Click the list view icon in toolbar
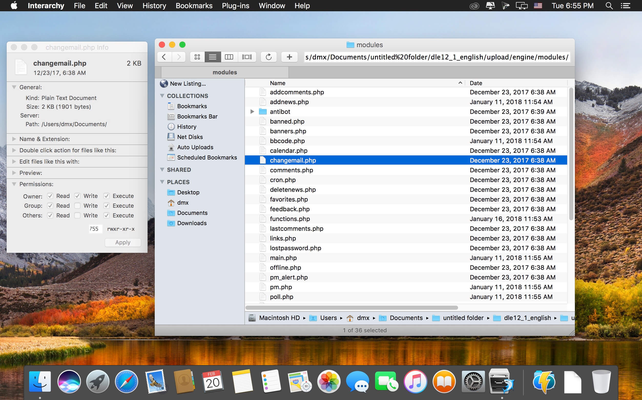Screen dimensions: 642x400 [x=213, y=57]
